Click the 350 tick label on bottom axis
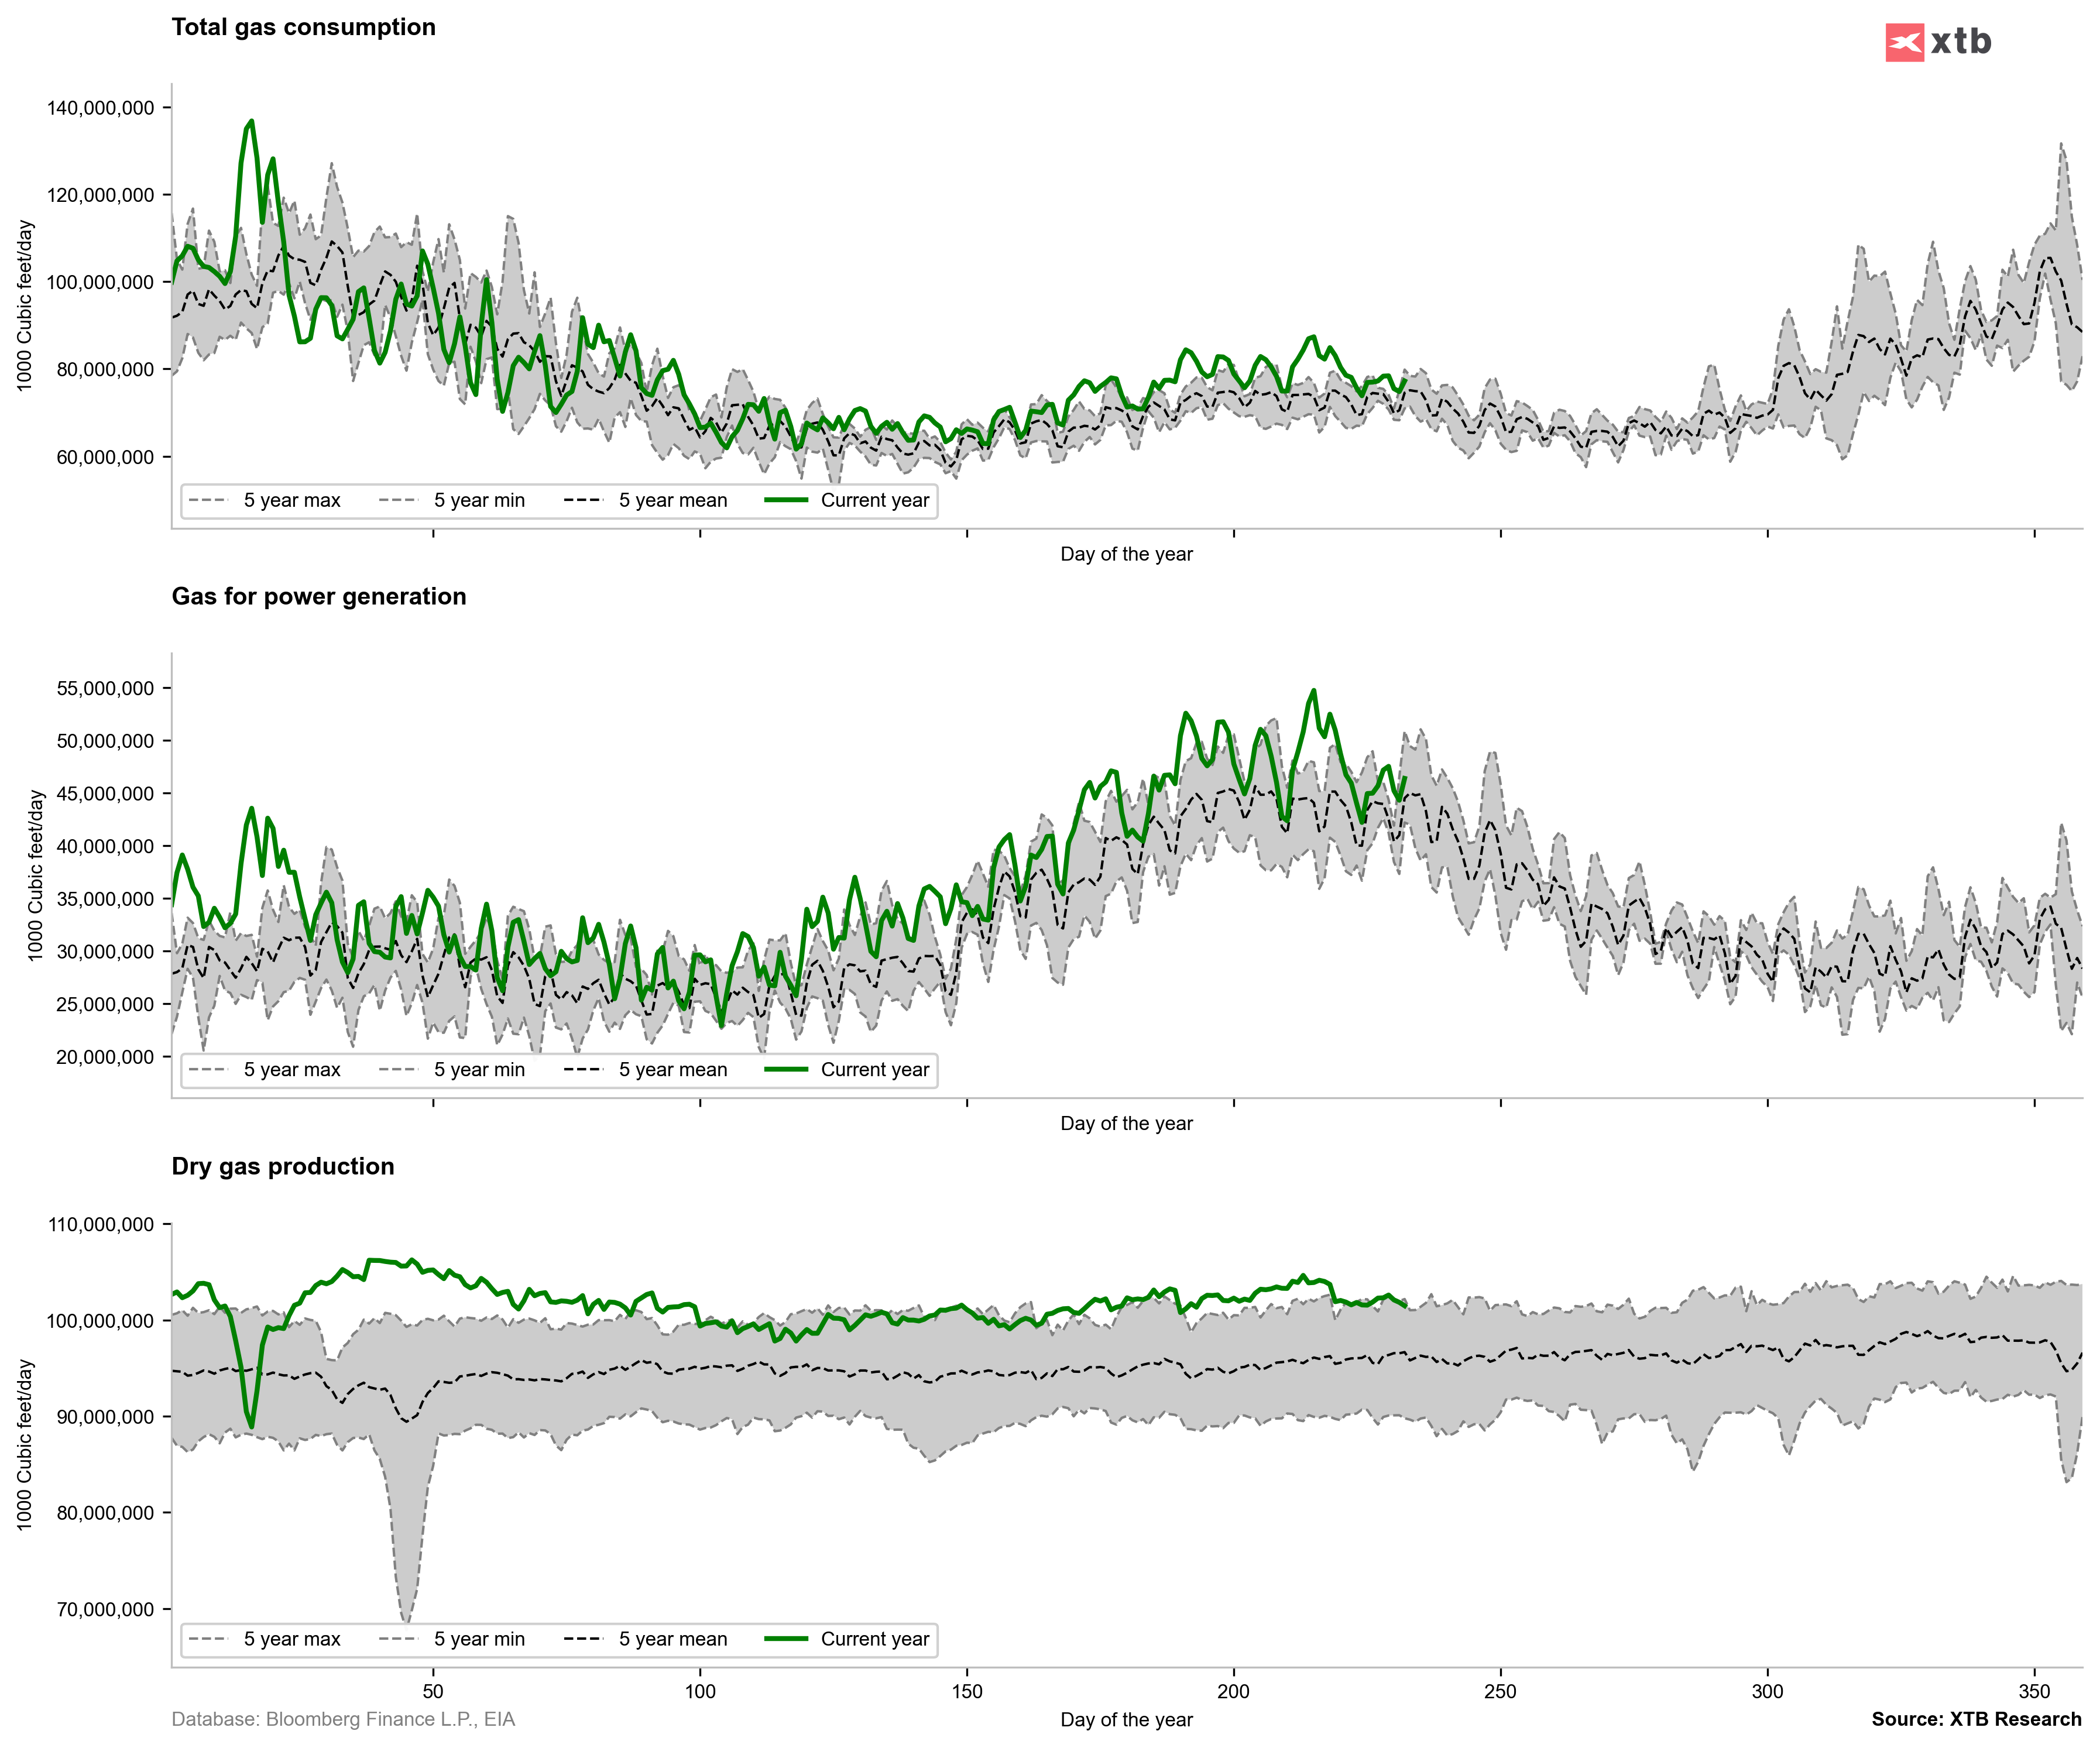2100x1748 pixels. [x=2034, y=1691]
